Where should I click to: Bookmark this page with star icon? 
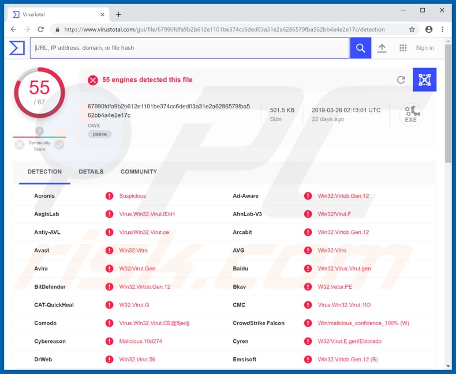(x=412, y=29)
